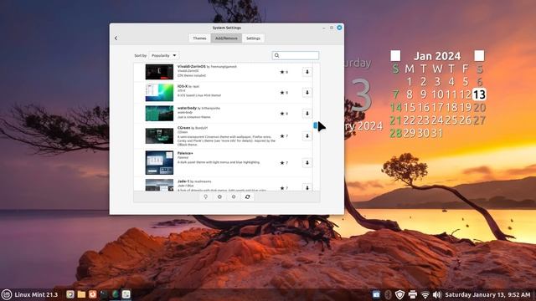Screen dimensions: 536x301
Task: Click the camera screenshot tray icon
Action: click(x=376, y=294)
